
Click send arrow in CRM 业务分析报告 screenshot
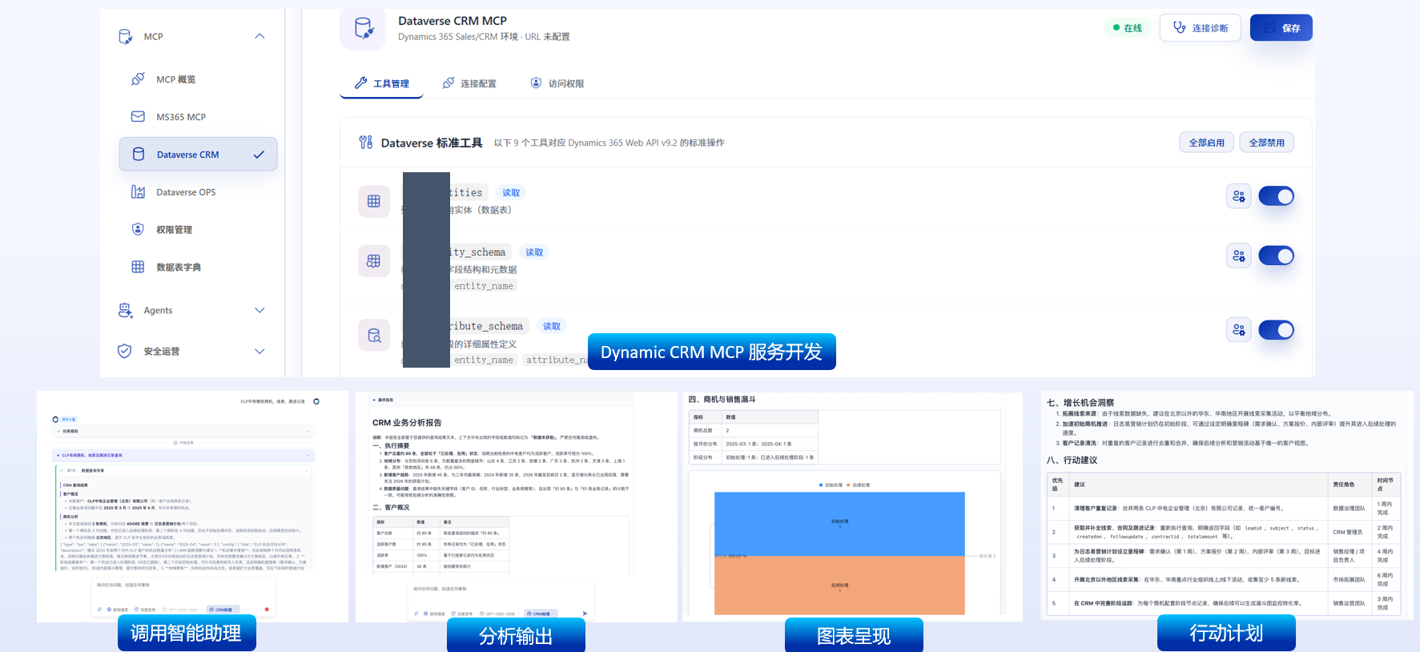[x=585, y=614]
